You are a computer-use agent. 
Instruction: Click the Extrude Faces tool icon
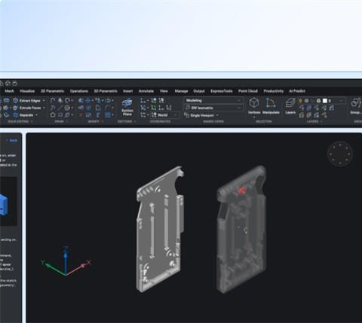click(x=16, y=108)
